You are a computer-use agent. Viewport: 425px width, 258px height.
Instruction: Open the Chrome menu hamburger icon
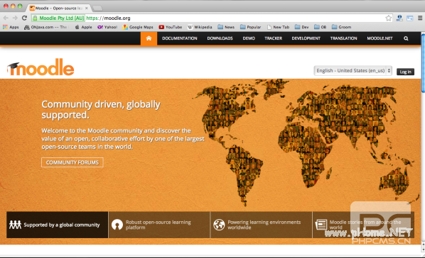tap(420, 18)
